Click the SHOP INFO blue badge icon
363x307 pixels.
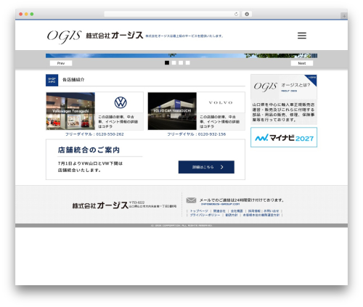pos(52,80)
